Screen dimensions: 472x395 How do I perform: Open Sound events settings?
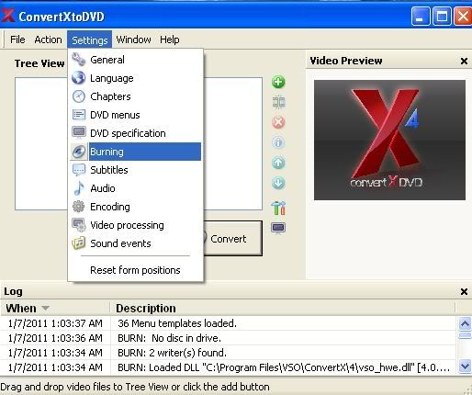pos(136,243)
